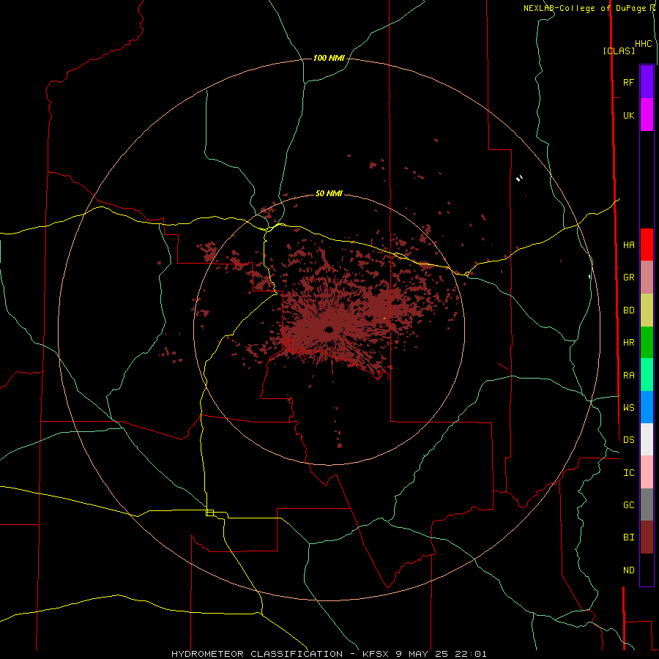This screenshot has height=659, width=659.
Task: Click the RA legend label
Action: point(628,376)
